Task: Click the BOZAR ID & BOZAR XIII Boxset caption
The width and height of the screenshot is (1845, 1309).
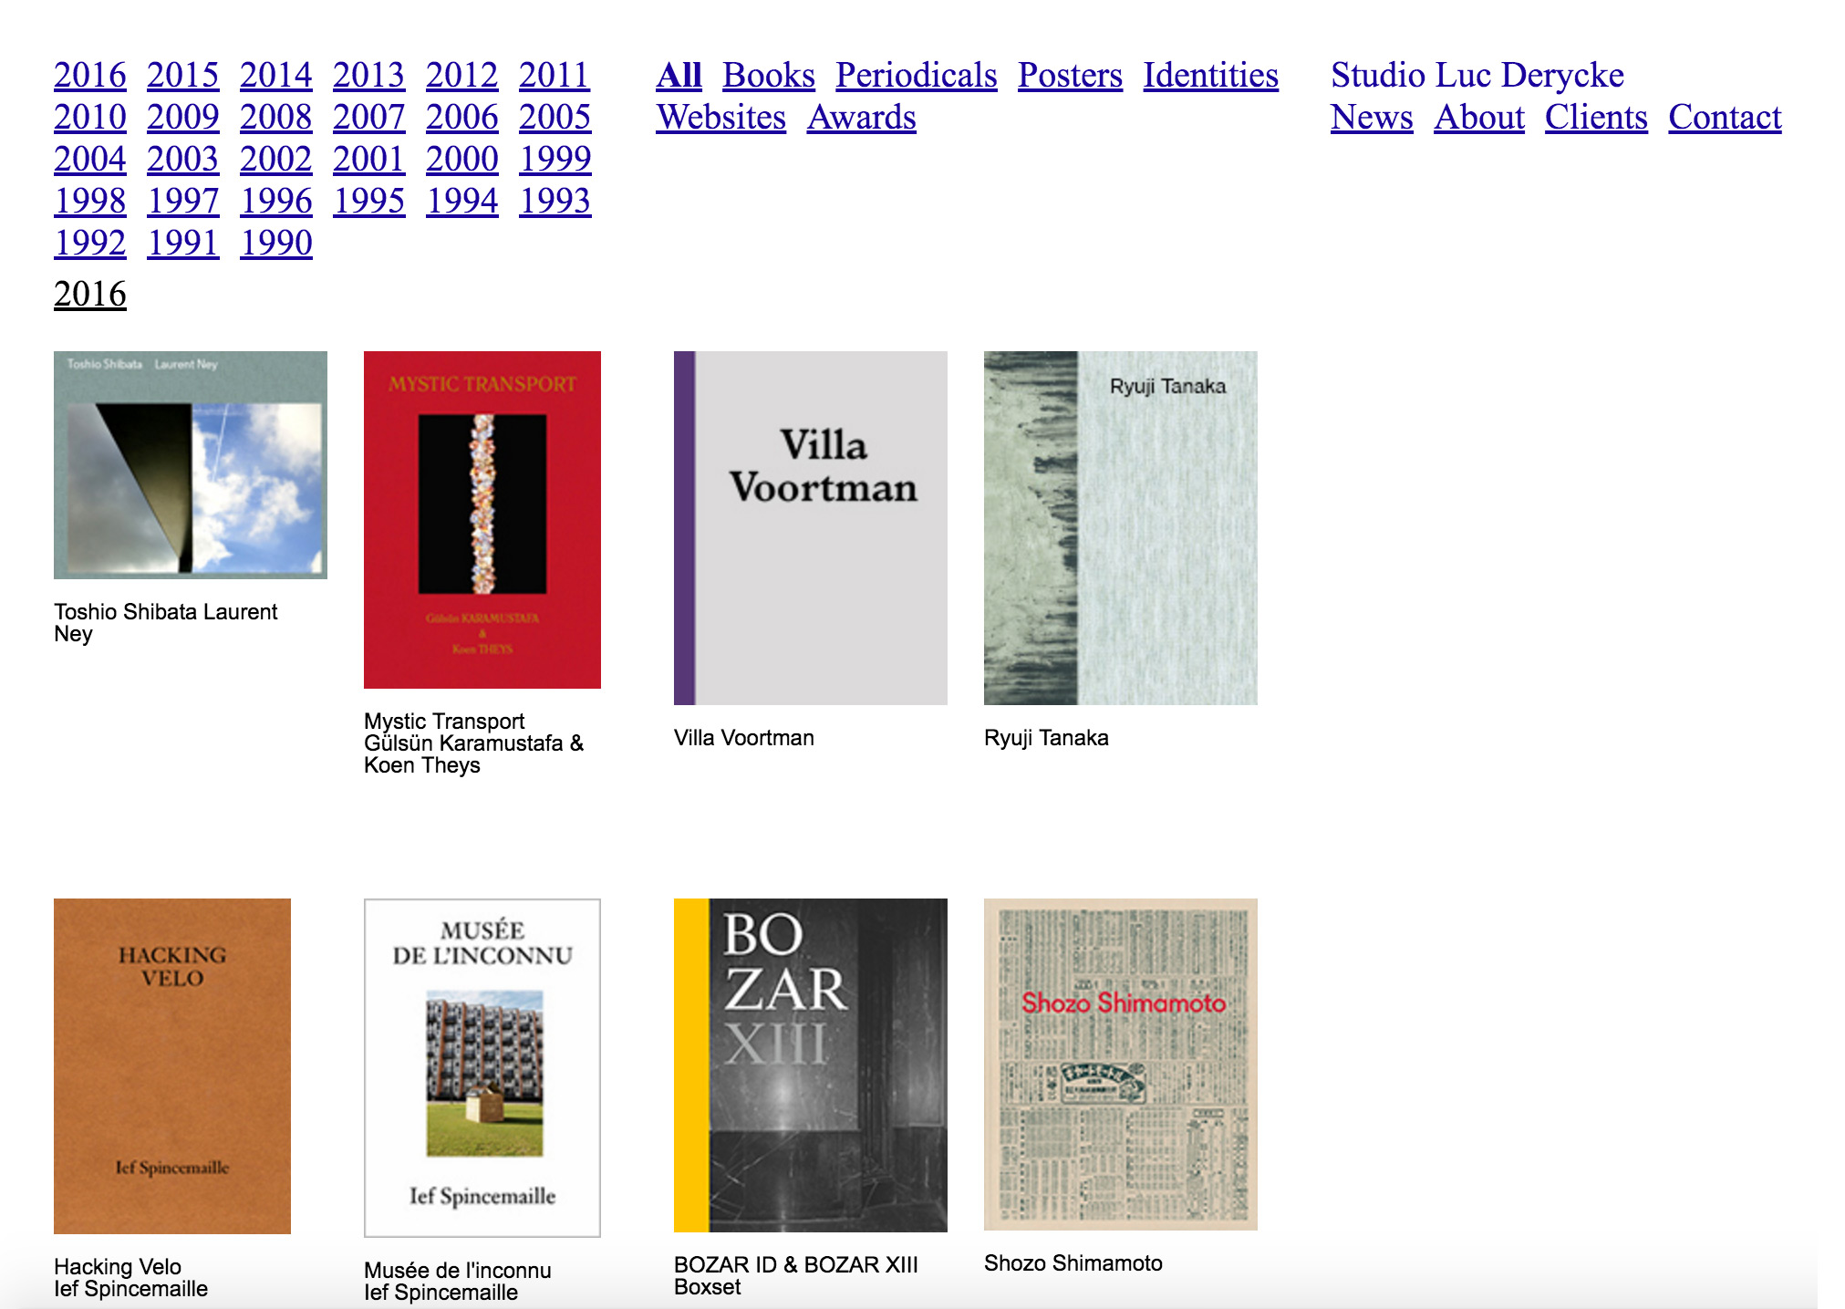Action: coord(796,1276)
